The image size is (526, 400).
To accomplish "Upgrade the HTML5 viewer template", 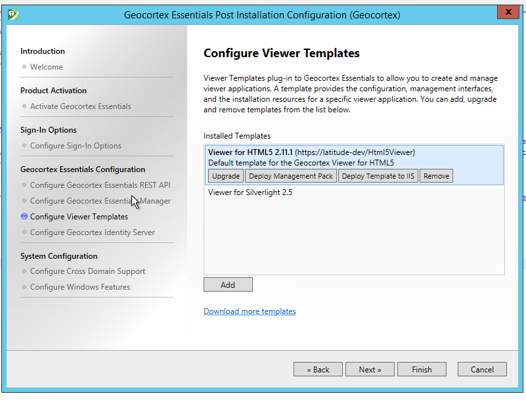I will point(226,176).
